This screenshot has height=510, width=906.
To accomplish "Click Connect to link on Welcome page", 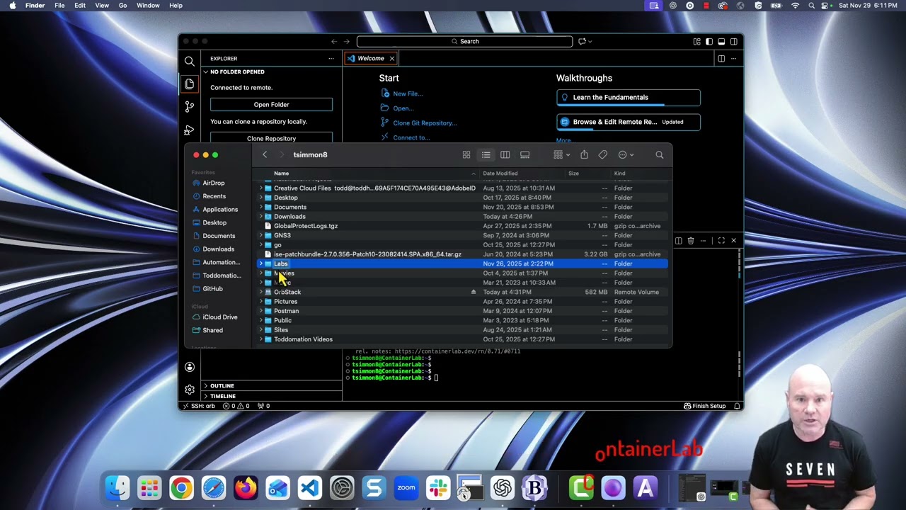I will [411, 137].
